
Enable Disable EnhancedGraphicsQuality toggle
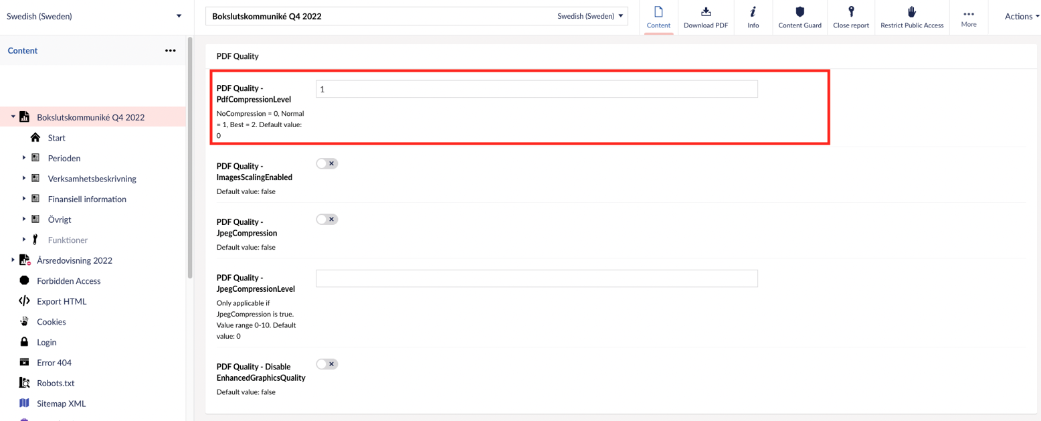[x=326, y=364]
